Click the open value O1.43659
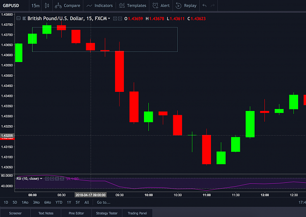This screenshot has width=306, height=217. (x=134, y=19)
